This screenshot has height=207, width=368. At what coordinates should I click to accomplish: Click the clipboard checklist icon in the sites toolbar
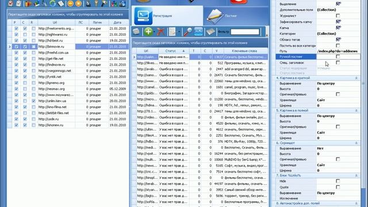19,3
